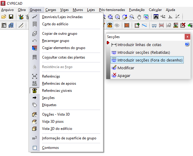Close the Secções floating panel
The height and width of the screenshot is (156, 193).
coord(187,37)
